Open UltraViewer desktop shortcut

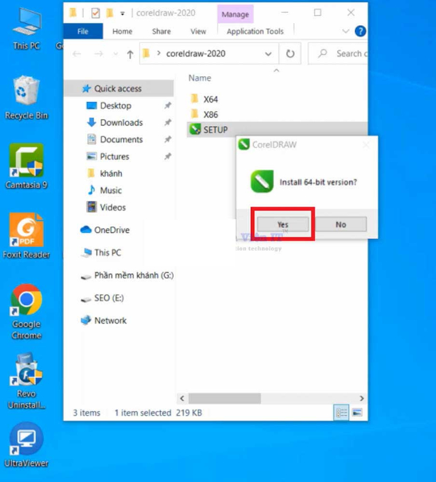(27, 445)
